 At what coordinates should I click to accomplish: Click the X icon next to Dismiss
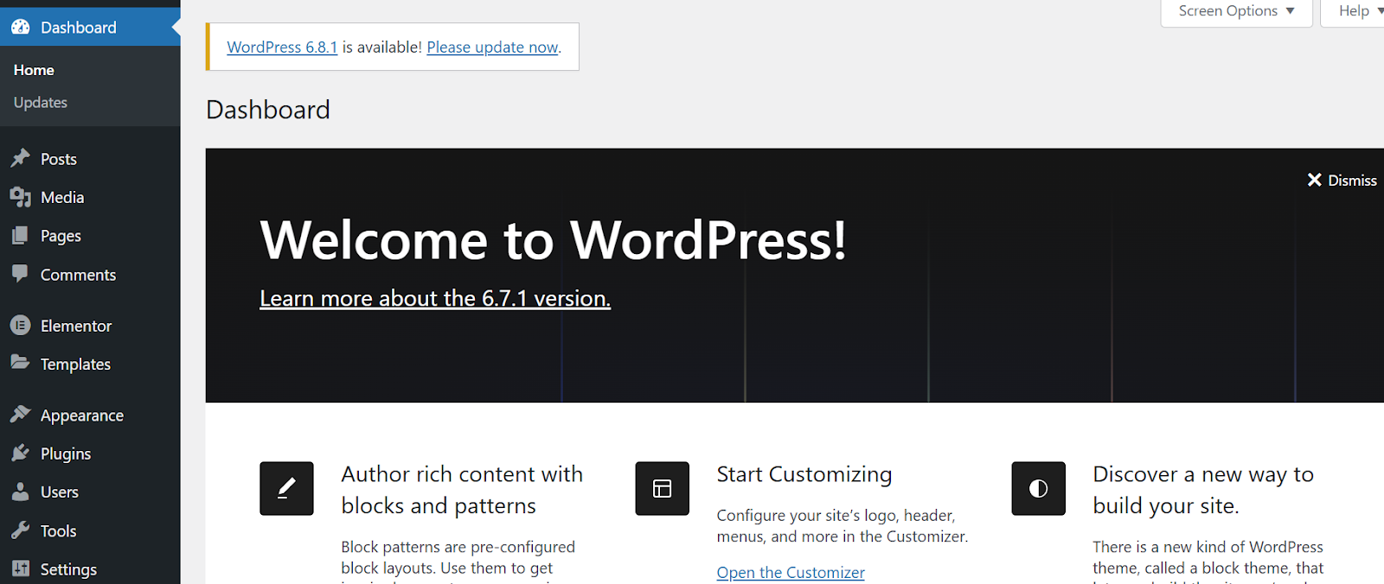click(x=1315, y=180)
